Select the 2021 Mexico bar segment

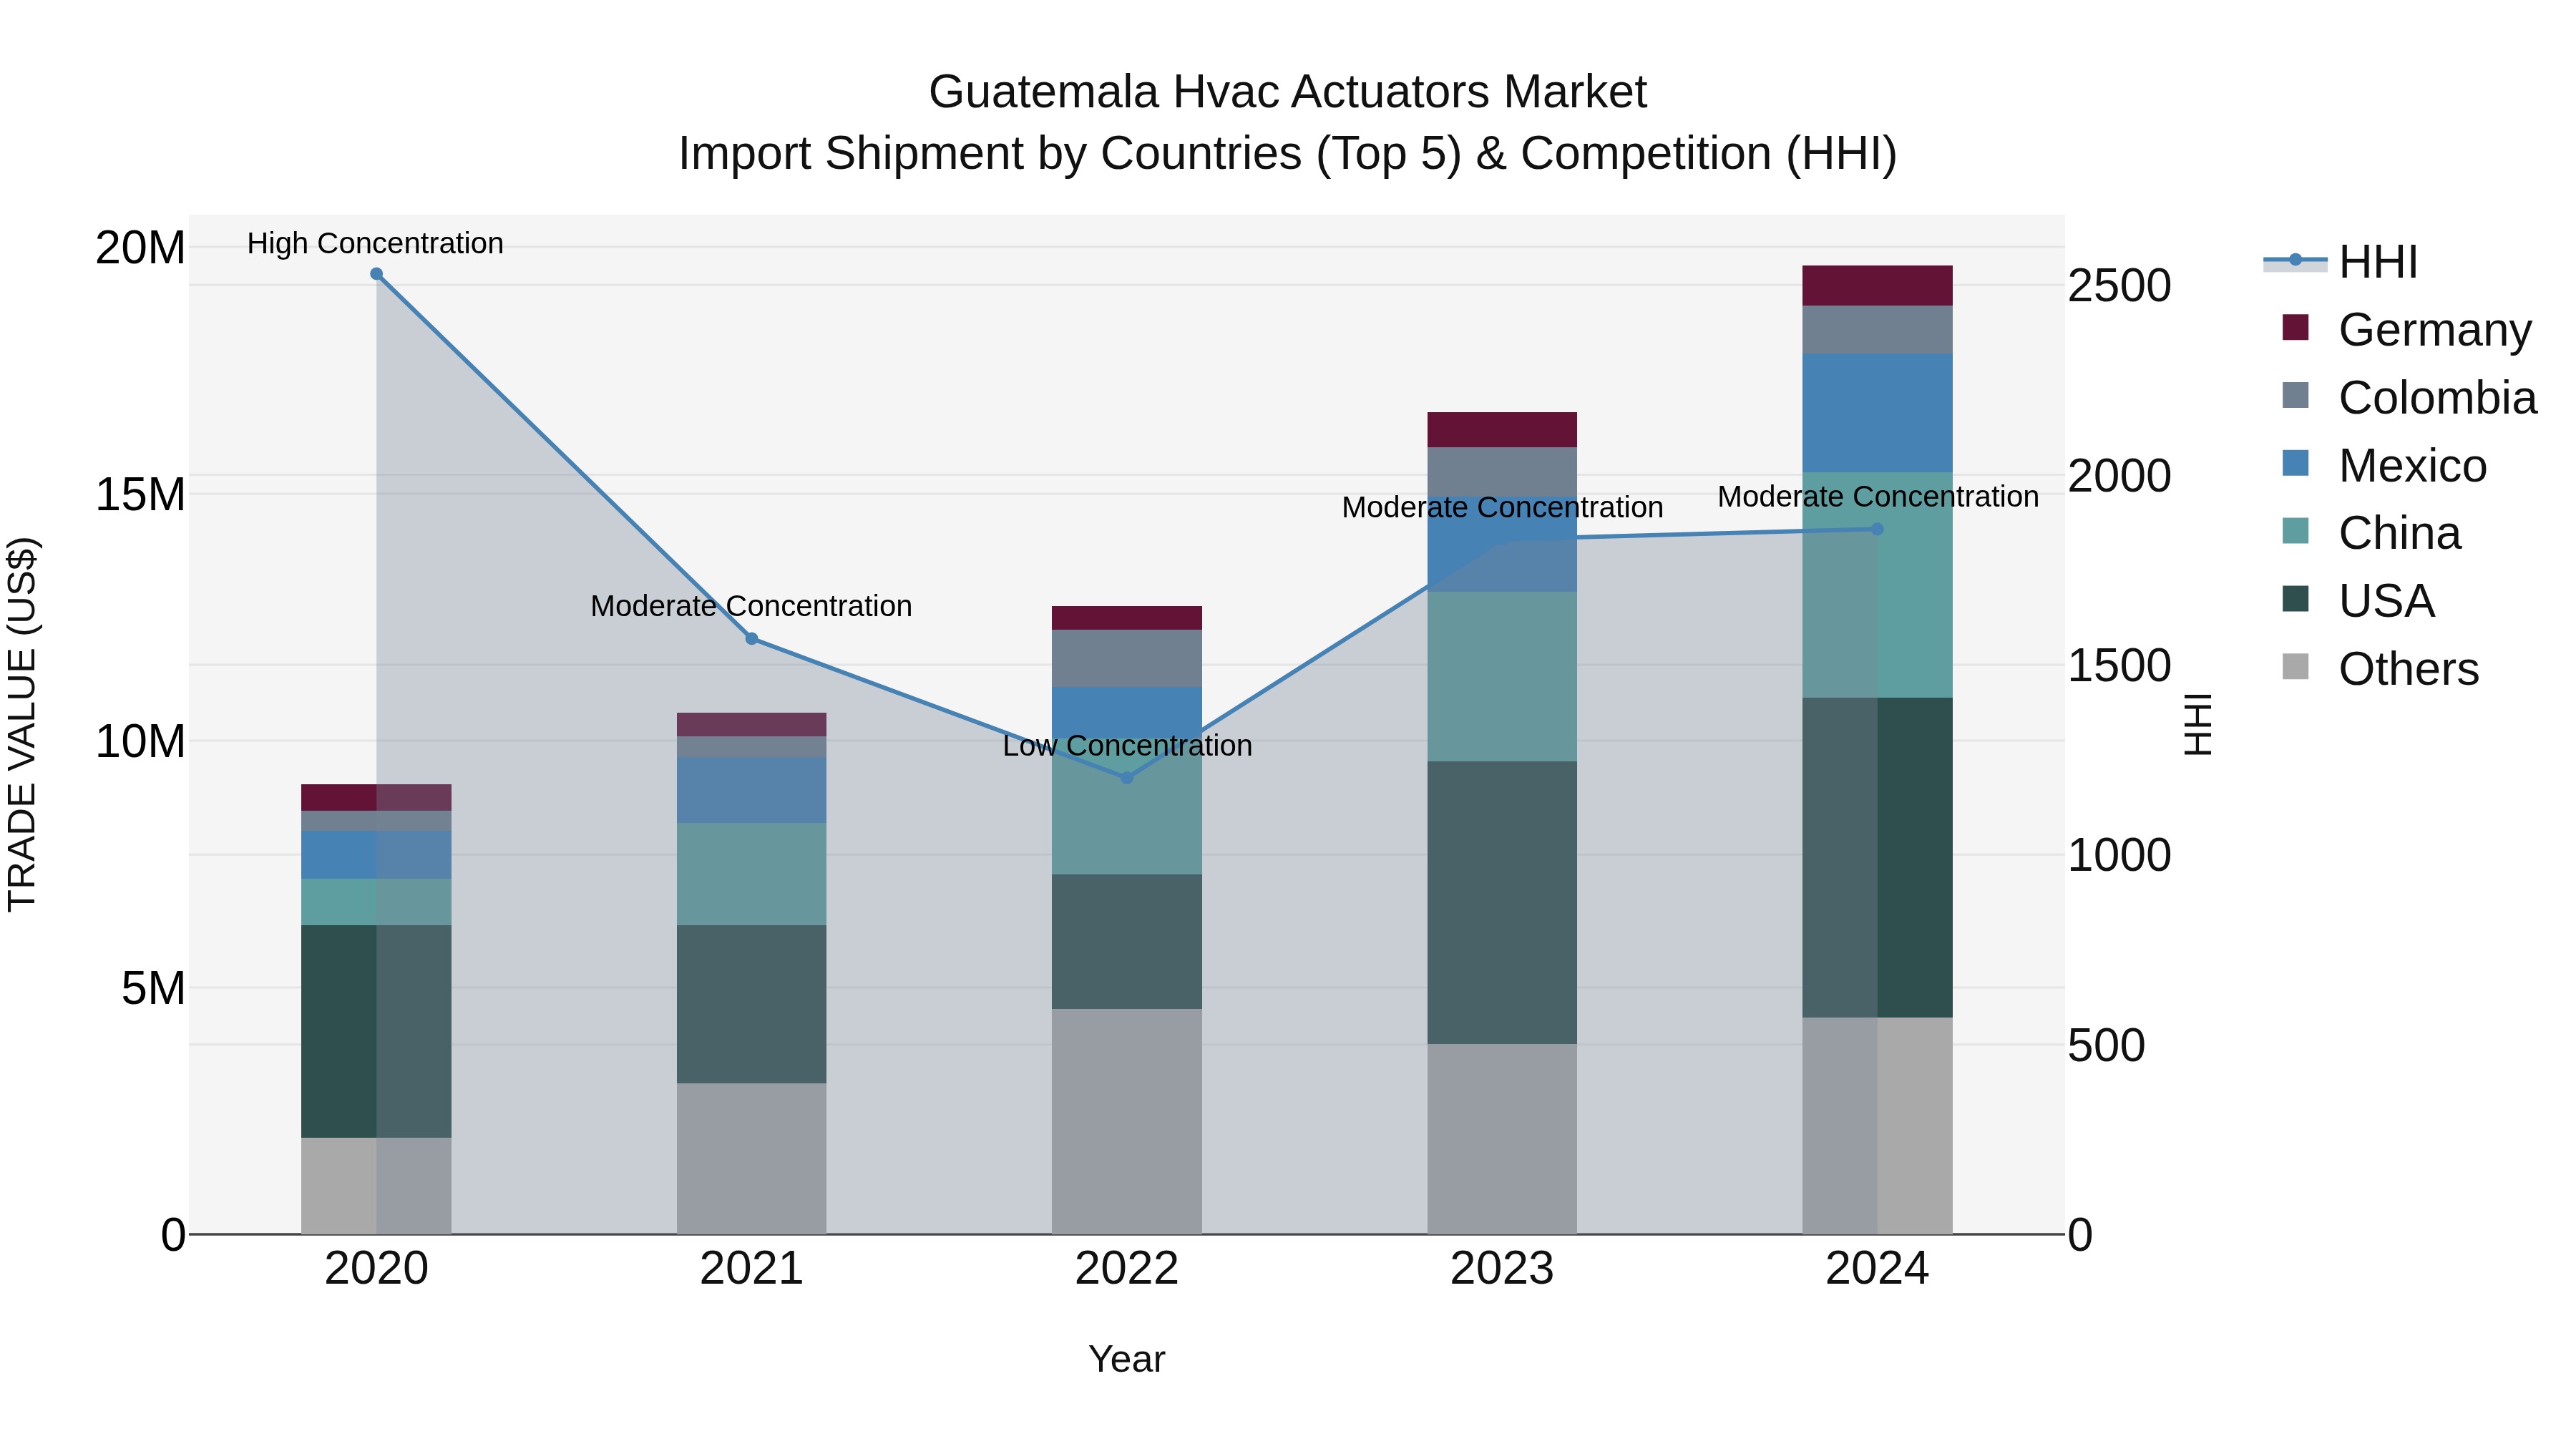tap(752, 790)
